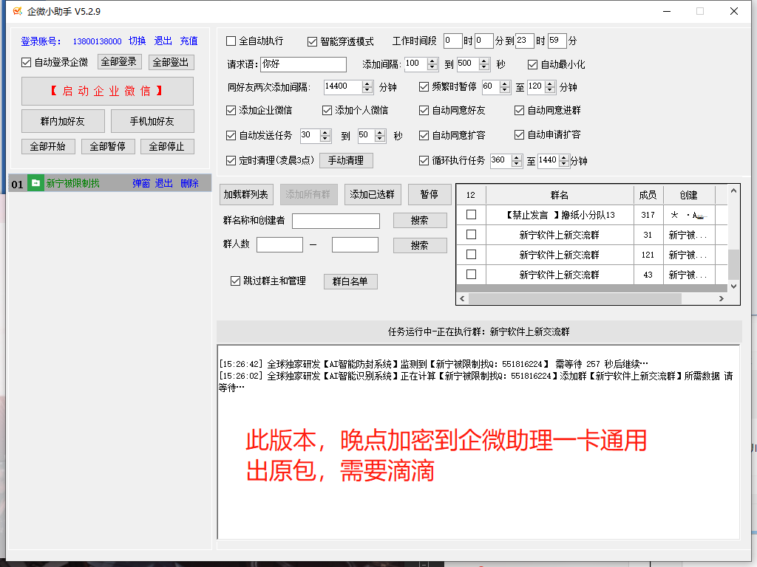Click the 加载群列表 button
Image resolution: width=757 pixels, height=567 pixels.
click(247, 195)
